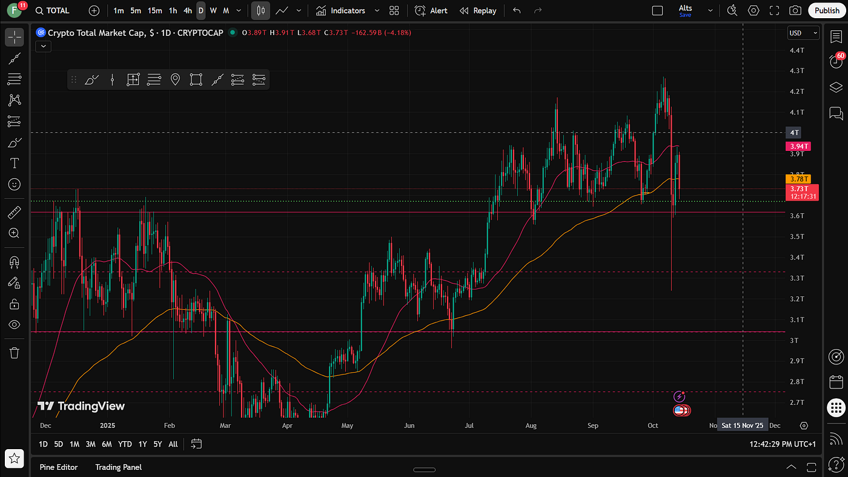Open the TOTAL symbol search
Image resolution: width=848 pixels, height=477 pixels.
coord(52,10)
